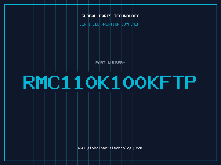The image size is (221, 165).
Task: Select the part number RMC110K100KFTP
Action: point(110,82)
